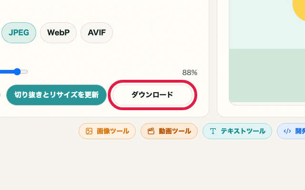Click the green lower area of preview image
Image resolution: width=305 pixels, height=190 pixels.
[x=267, y=76]
